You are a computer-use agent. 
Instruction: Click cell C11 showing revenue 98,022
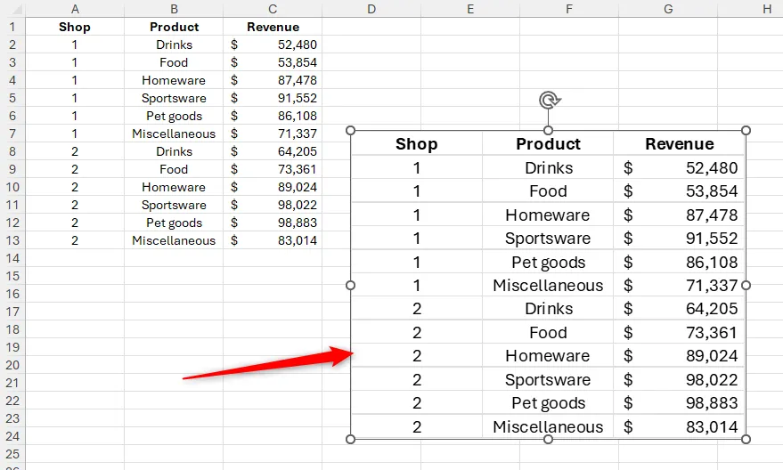[x=273, y=205]
